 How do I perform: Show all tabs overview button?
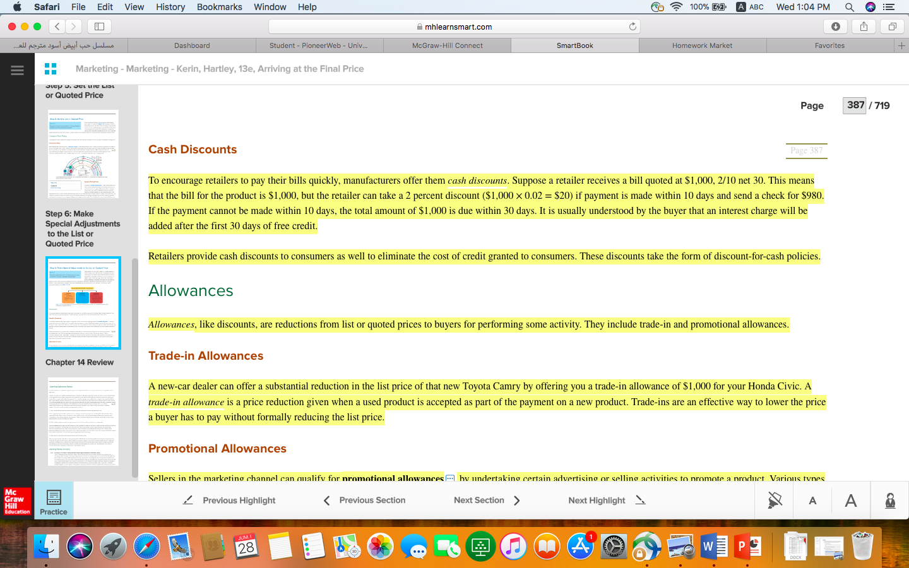892,27
